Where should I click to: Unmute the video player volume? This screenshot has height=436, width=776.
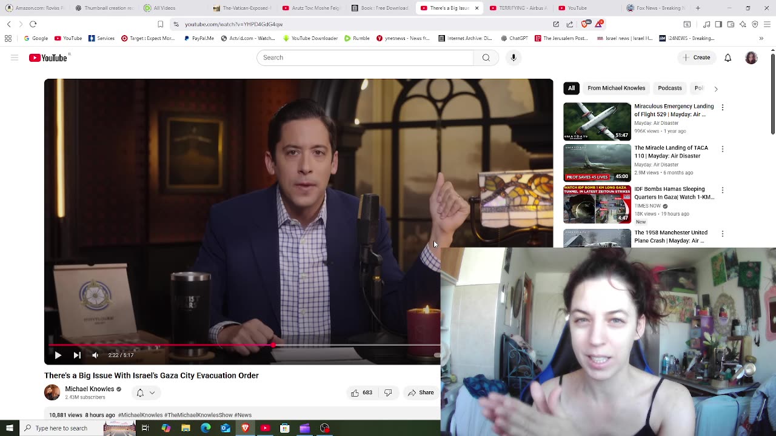pos(95,355)
